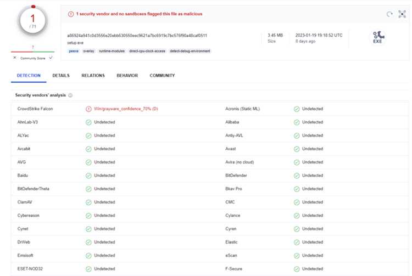Viewport: 412px width, 276px height.
Task: Click the green check icon for BitDefenderTheta
Action: coord(88,189)
